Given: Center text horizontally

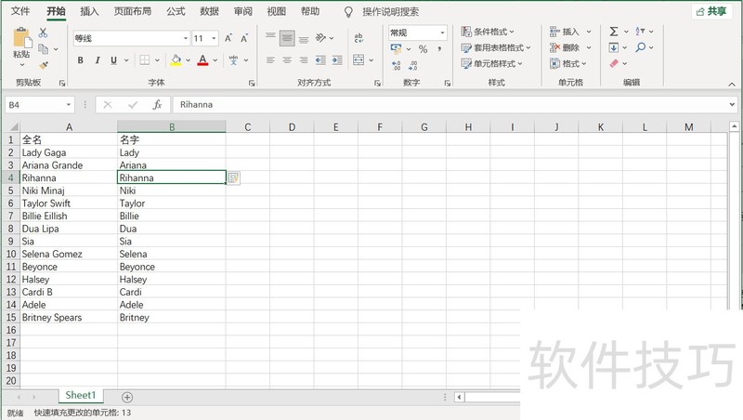Looking at the screenshot, I should [x=287, y=60].
